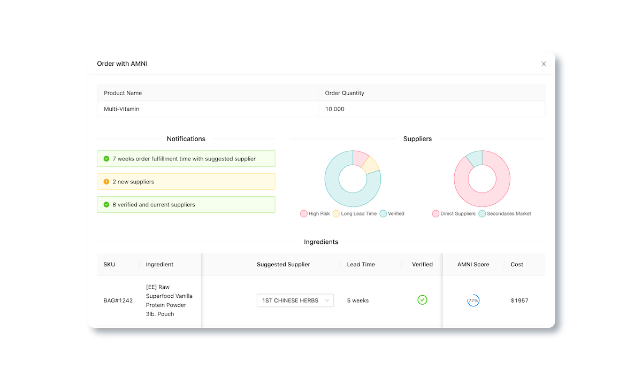The width and height of the screenshot is (642, 385).
Task: Open the 2 new suppliers notification
Action: coord(186,182)
